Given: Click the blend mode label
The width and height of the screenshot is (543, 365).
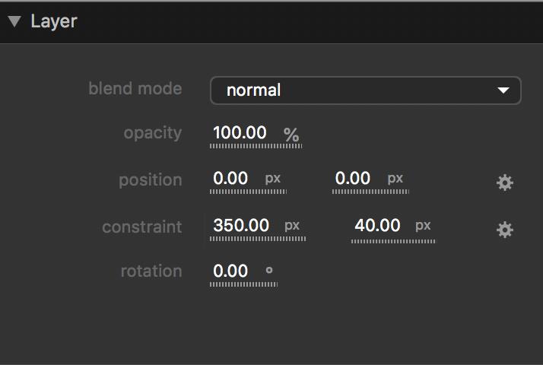Looking at the screenshot, I should (x=135, y=89).
